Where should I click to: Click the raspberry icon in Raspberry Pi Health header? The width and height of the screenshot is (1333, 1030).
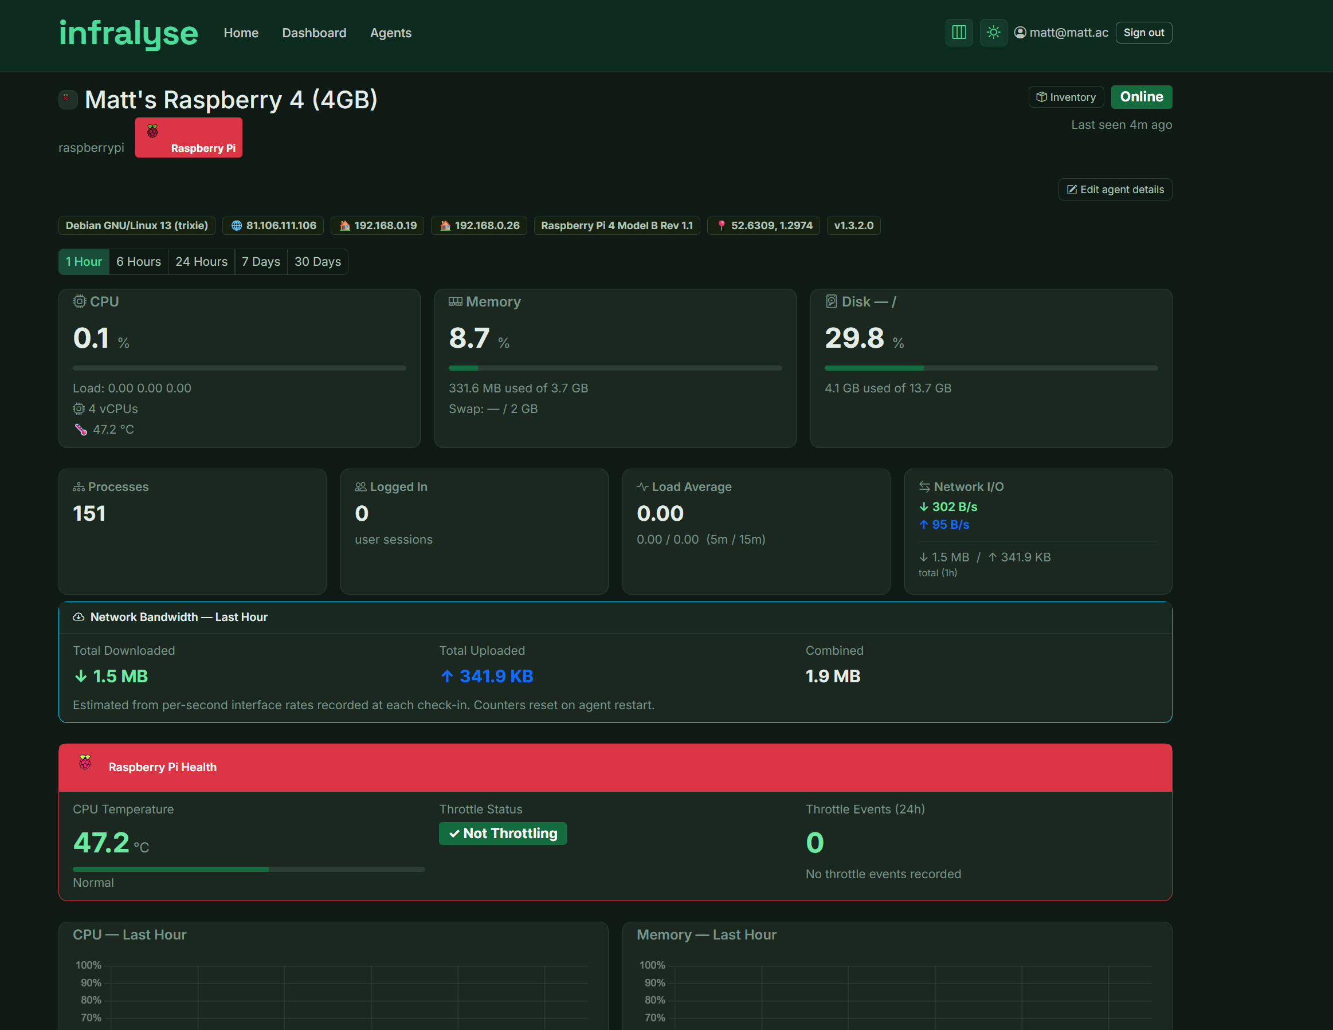point(85,762)
